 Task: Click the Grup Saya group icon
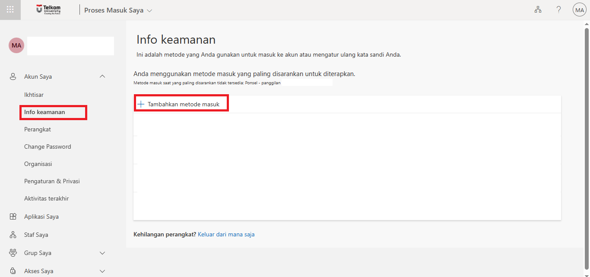click(x=12, y=252)
